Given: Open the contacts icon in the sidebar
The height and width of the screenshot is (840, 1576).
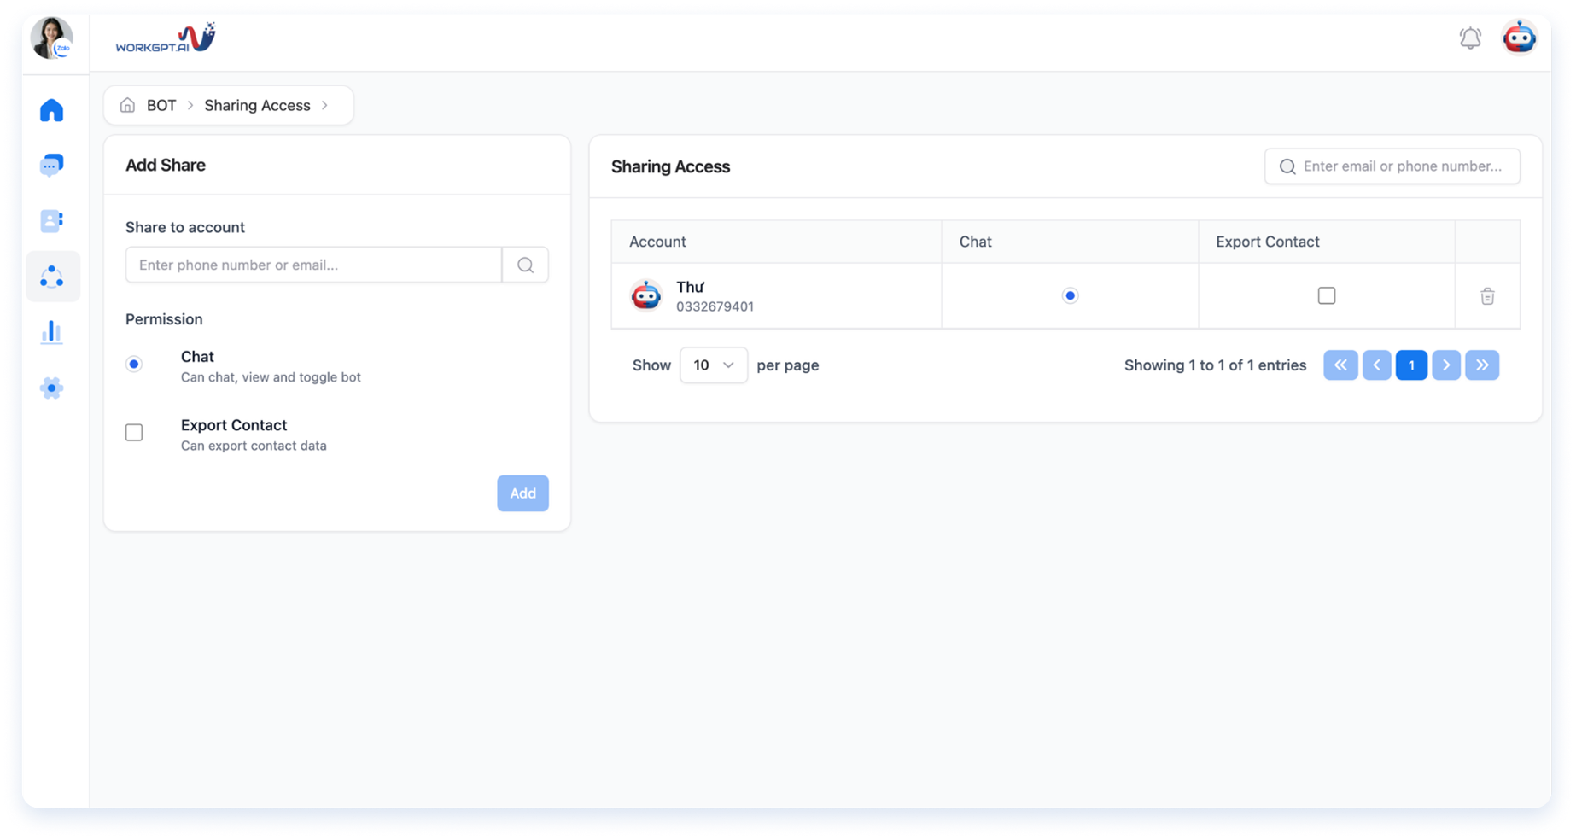Looking at the screenshot, I should pos(52,221).
